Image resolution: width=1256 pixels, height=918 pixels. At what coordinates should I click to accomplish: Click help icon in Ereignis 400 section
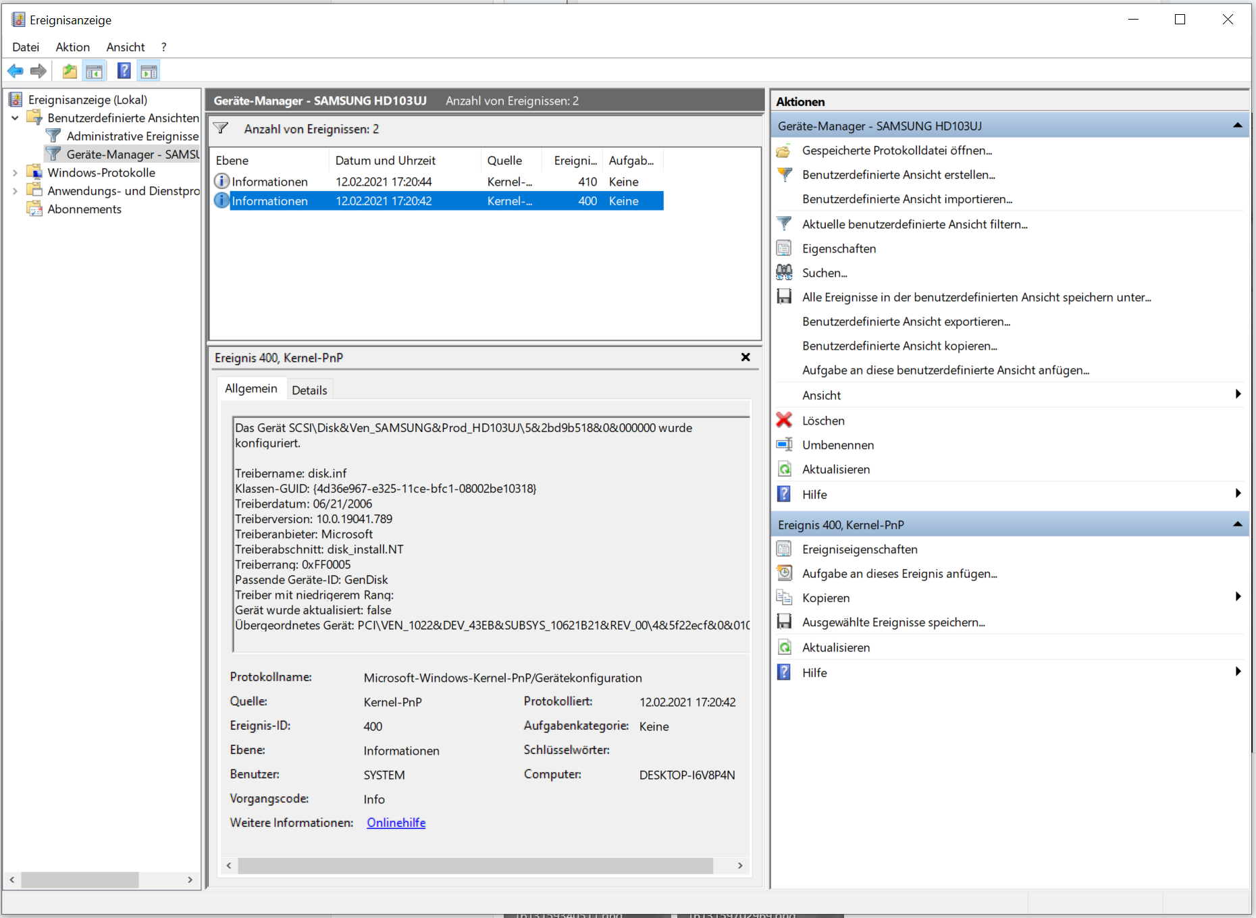(x=784, y=672)
